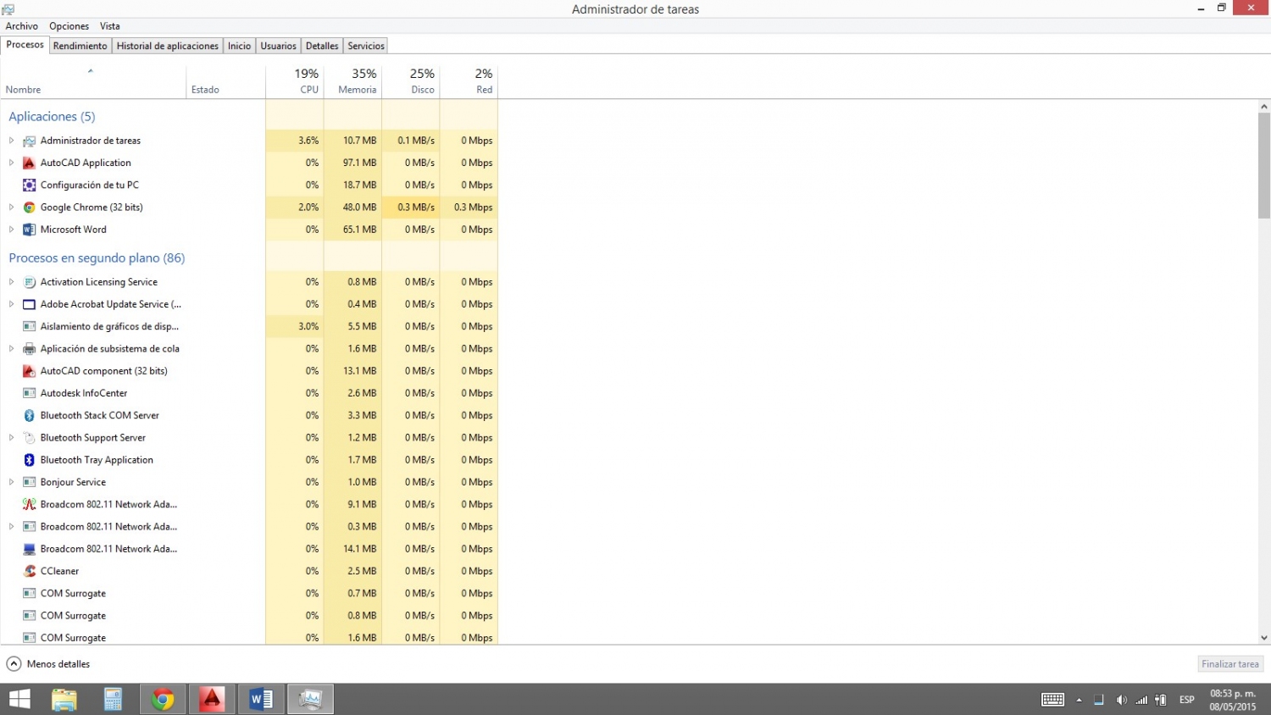Open the Opciones menu
This screenshot has height=715, width=1271.
pos(69,26)
